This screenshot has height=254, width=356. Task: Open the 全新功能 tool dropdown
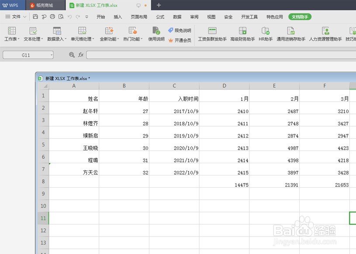point(109,34)
